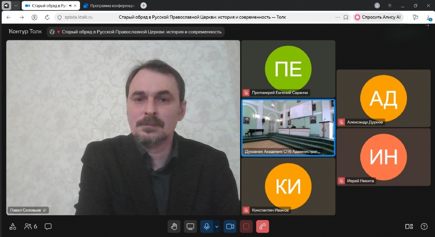
Task: Select the ИН avatar tile
Action: 383,157
